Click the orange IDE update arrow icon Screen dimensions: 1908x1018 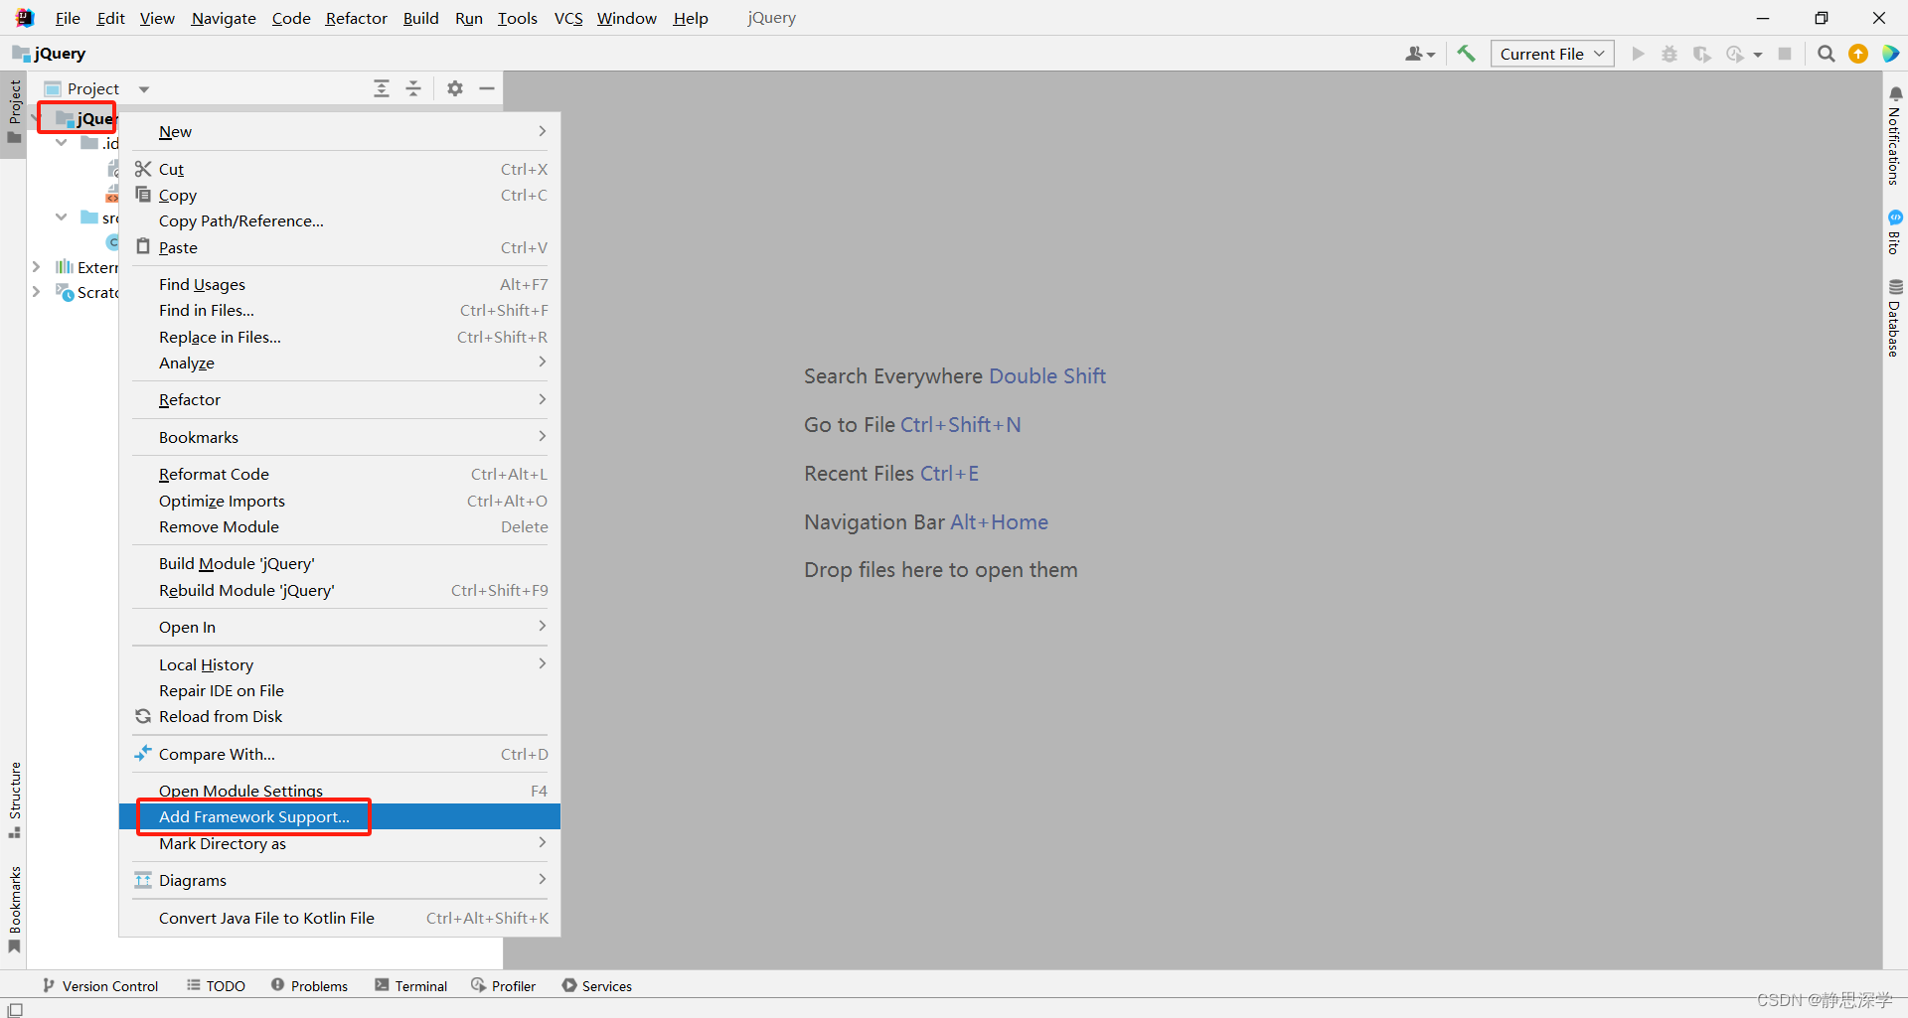click(1858, 54)
